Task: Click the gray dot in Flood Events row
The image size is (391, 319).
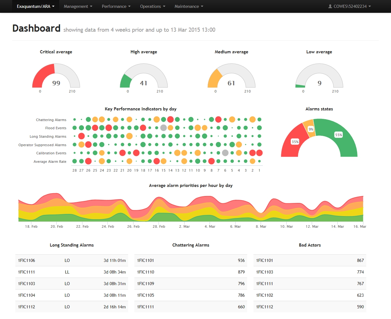Action: pyautogui.click(x=163, y=128)
